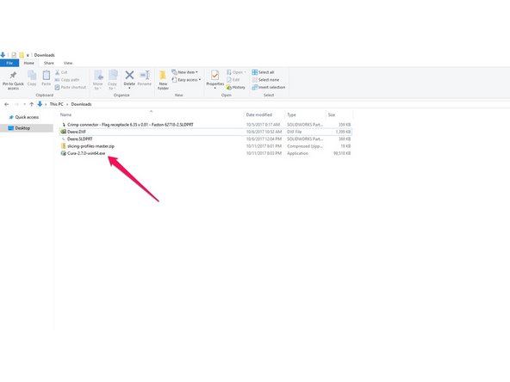The image size is (510, 382).
Task: Click the Back navigation arrow
Action: click(x=7, y=104)
